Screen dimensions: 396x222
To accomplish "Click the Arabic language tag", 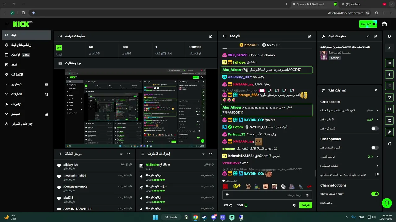I will pos(335,58).
